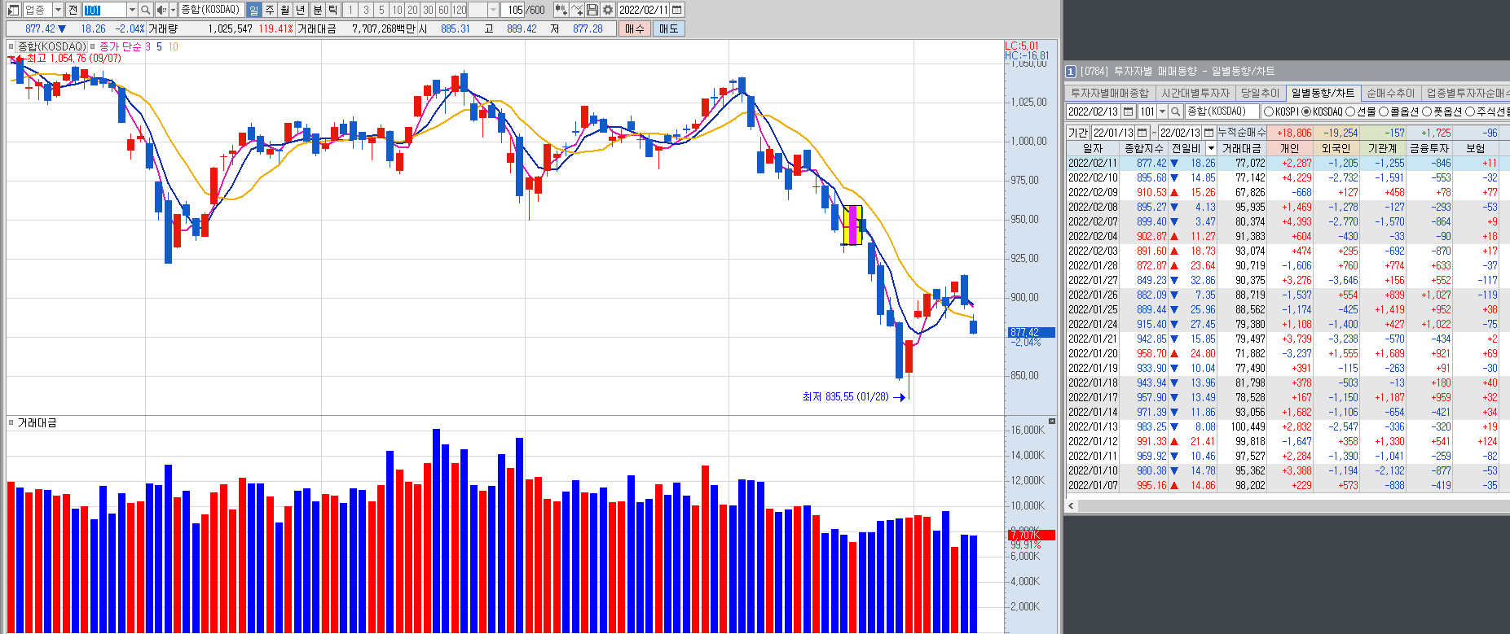This screenshot has width=1510, height=634.
Task: Switch to the 투자자별매매종합 tab
Action: pyautogui.click(x=1110, y=93)
